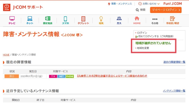Click the NET service badge
The width and height of the screenshot is (189, 106).
61,76
